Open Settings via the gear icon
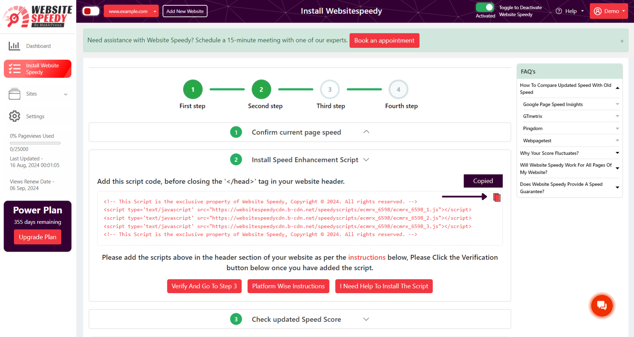Image resolution: width=634 pixels, height=337 pixels. click(14, 116)
